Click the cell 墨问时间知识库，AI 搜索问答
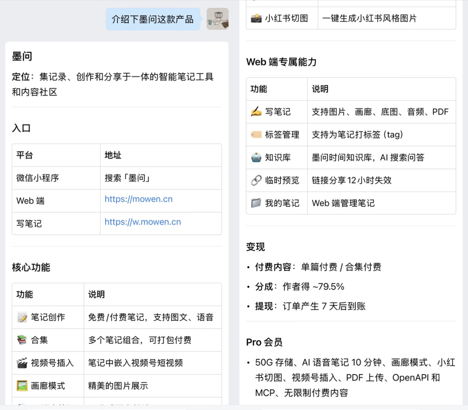The height and width of the screenshot is (410, 468). (381, 157)
